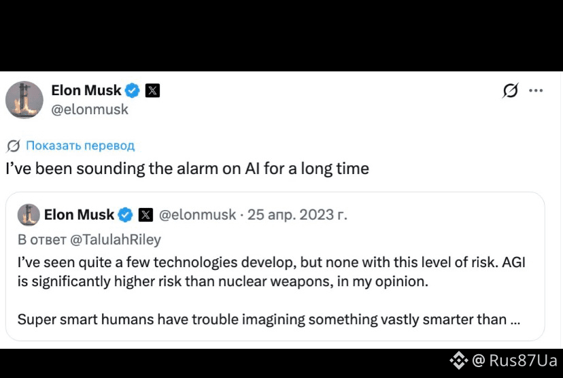
Task: Click the 25 апр. 2023 г. timestamp
Action: 297,215
